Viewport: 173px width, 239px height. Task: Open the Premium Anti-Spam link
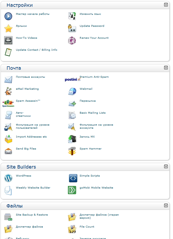[94, 77]
